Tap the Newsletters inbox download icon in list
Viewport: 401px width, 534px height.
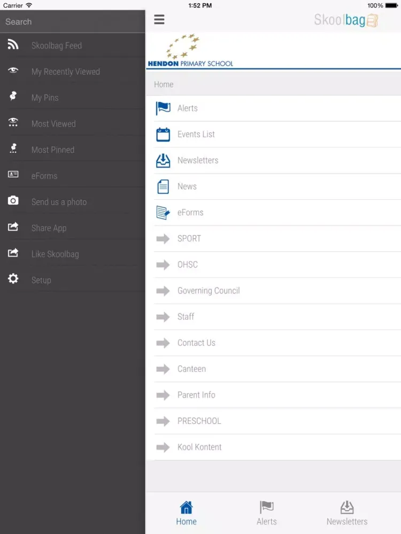pyautogui.click(x=163, y=161)
